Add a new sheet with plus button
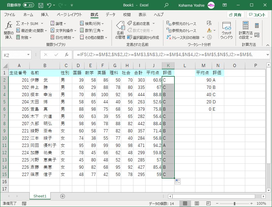This screenshot has height=207, width=272. [x=63, y=196]
